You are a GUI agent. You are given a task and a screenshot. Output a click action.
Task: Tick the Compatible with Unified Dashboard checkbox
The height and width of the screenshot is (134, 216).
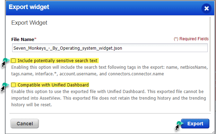[14, 85]
